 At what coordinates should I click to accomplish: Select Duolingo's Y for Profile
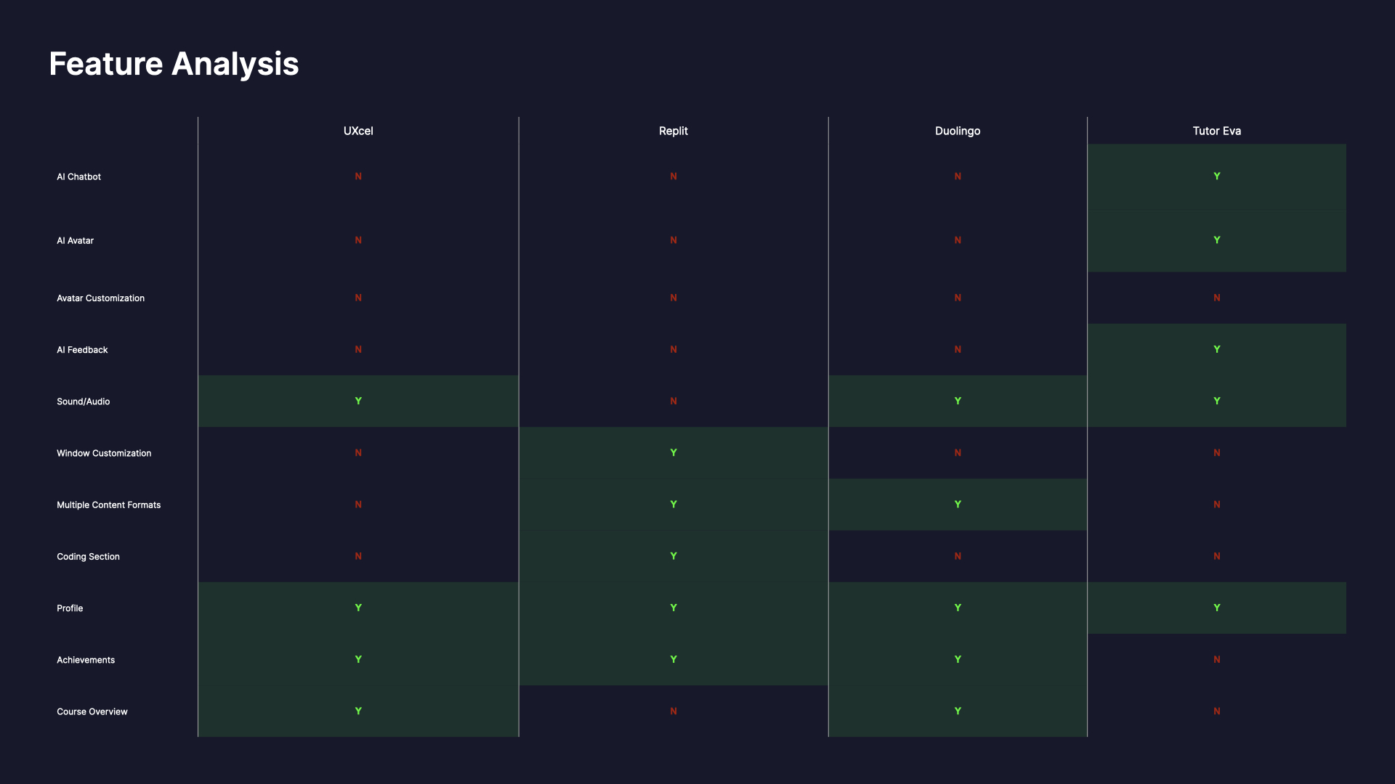pyautogui.click(x=958, y=608)
